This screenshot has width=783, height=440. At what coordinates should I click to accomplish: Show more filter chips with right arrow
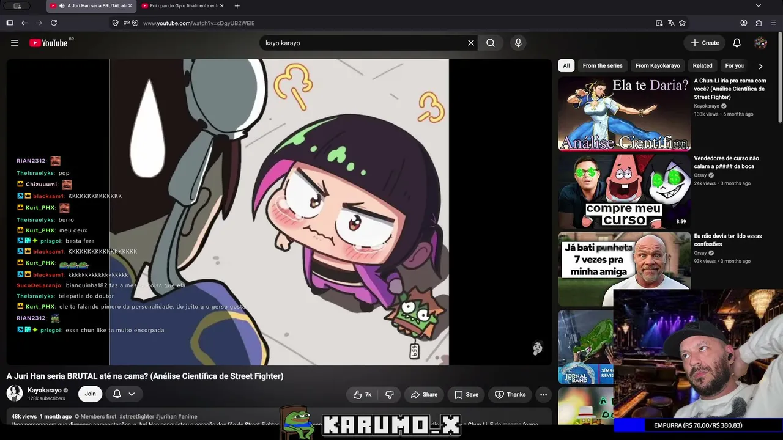click(760, 66)
